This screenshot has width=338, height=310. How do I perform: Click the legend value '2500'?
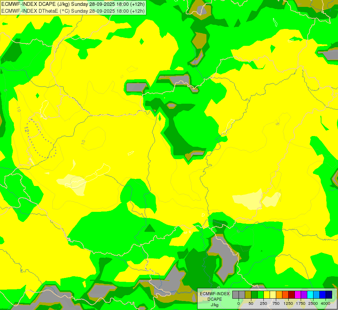click(313, 303)
